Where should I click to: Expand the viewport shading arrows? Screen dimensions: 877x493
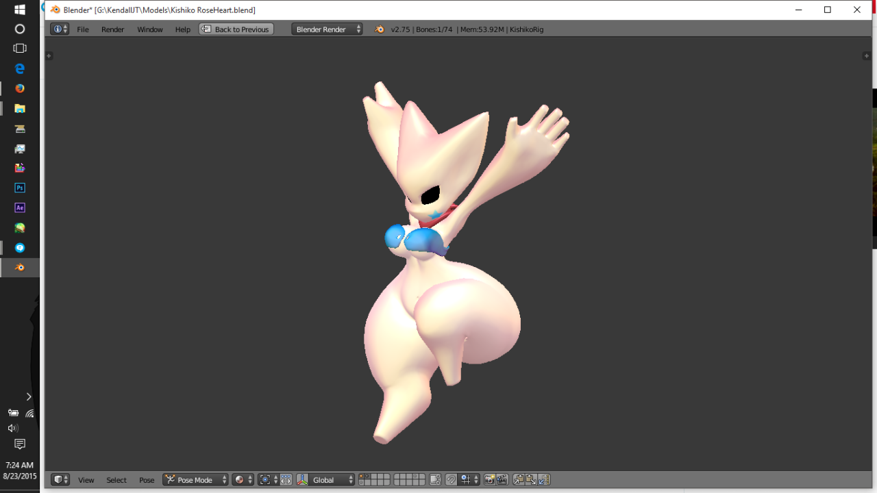pyautogui.click(x=250, y=480)
